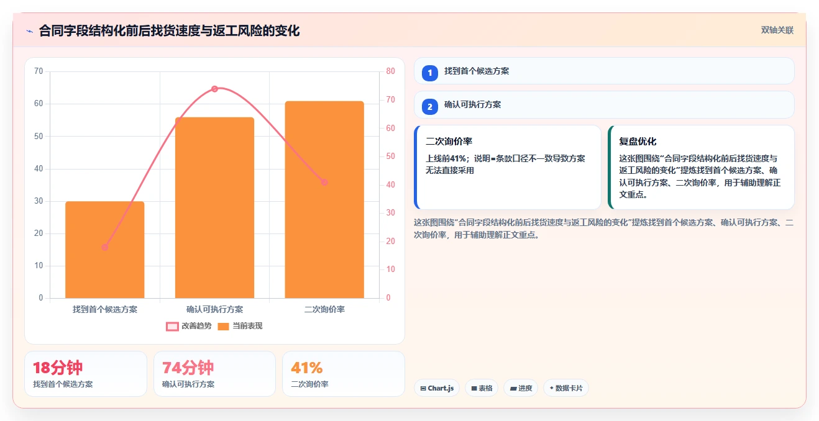Click the 数据卡片 tag

point(565,388)
